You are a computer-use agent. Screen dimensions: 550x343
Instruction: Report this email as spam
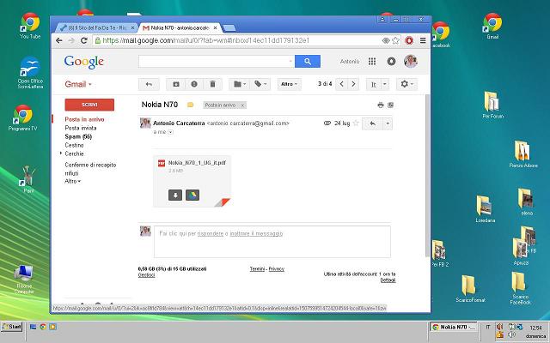tap(194, 84)
